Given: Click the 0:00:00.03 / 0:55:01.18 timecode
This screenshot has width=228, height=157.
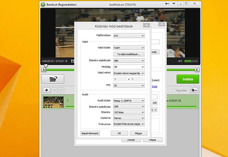Looking at the screenshot, I should point(55,61).
